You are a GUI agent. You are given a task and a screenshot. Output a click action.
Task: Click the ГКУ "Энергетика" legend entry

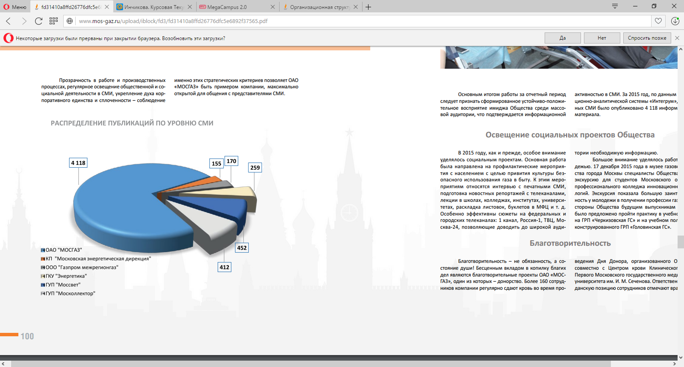pos(64,276)
